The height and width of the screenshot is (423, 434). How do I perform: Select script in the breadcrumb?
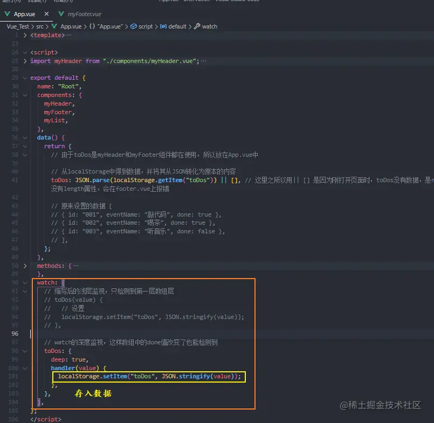pos(146,26)
